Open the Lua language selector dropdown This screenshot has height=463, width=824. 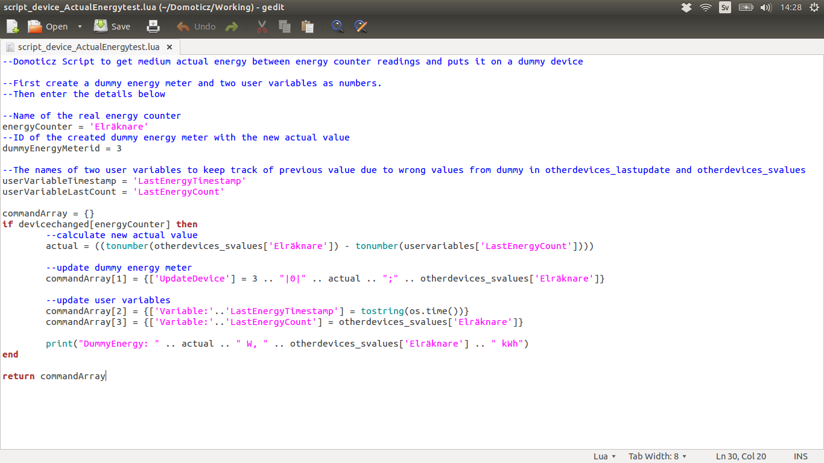(x=604, y=456)
